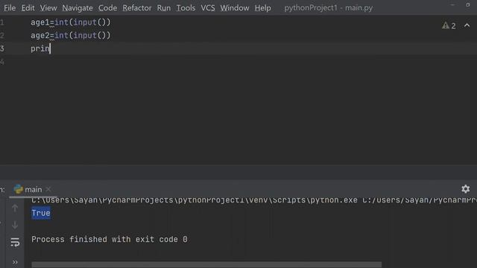Click the python.exe path line in console

coord(254,200)
